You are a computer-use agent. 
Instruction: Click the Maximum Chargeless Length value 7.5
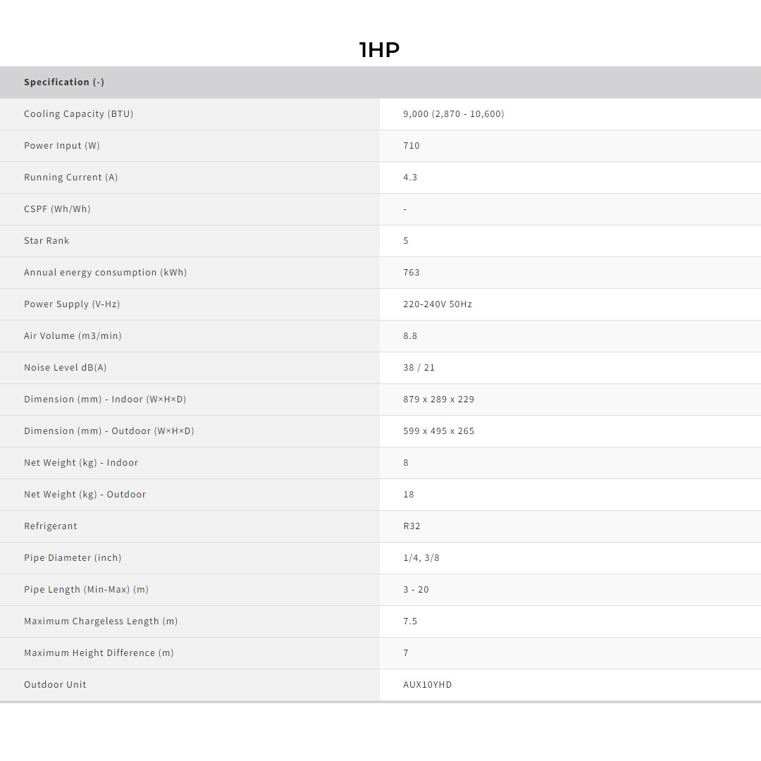coord(410,621)
